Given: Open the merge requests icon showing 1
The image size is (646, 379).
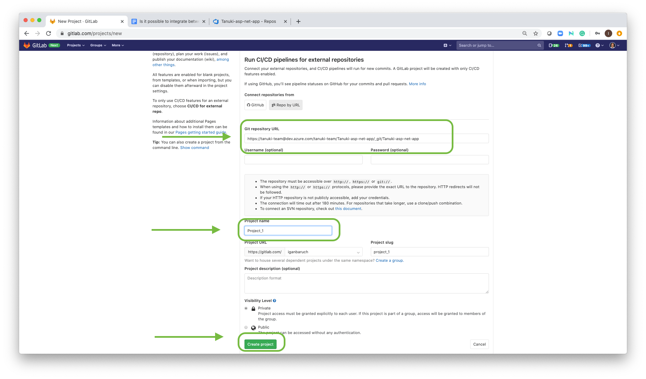Looking at the screenshot, I should pyautogui.click(x=568, y=45).
